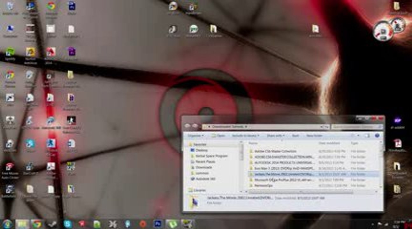The height and width of the screenshot is (229, 412).
Task: Open uTorrent from the taskbar
Action: click(x=172, y=224)
